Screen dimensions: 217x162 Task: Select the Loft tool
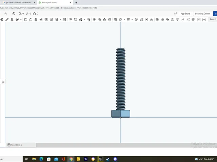[12, 20]
